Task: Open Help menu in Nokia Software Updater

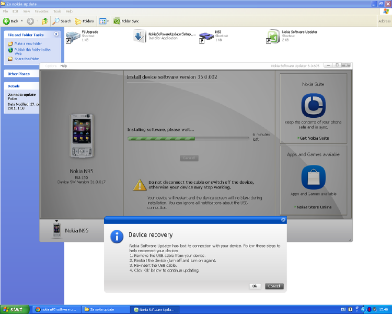Action: (x=63, y=66)
